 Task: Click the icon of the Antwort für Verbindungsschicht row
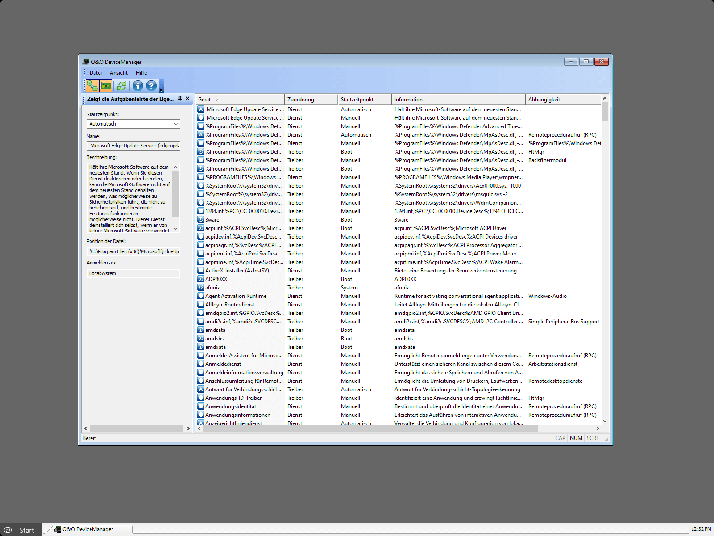pos(201,389)
